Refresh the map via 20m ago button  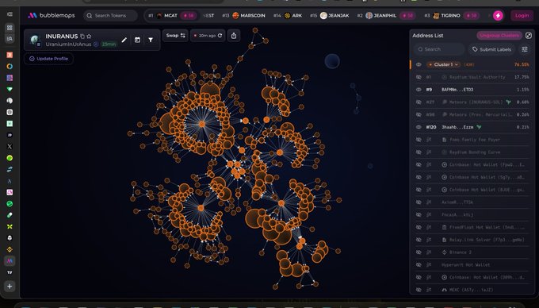[x=208, y=36]
